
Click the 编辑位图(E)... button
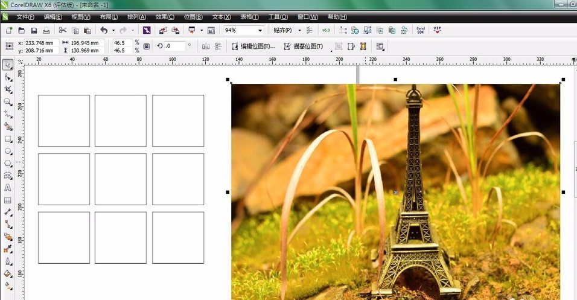tap(253, 46)
